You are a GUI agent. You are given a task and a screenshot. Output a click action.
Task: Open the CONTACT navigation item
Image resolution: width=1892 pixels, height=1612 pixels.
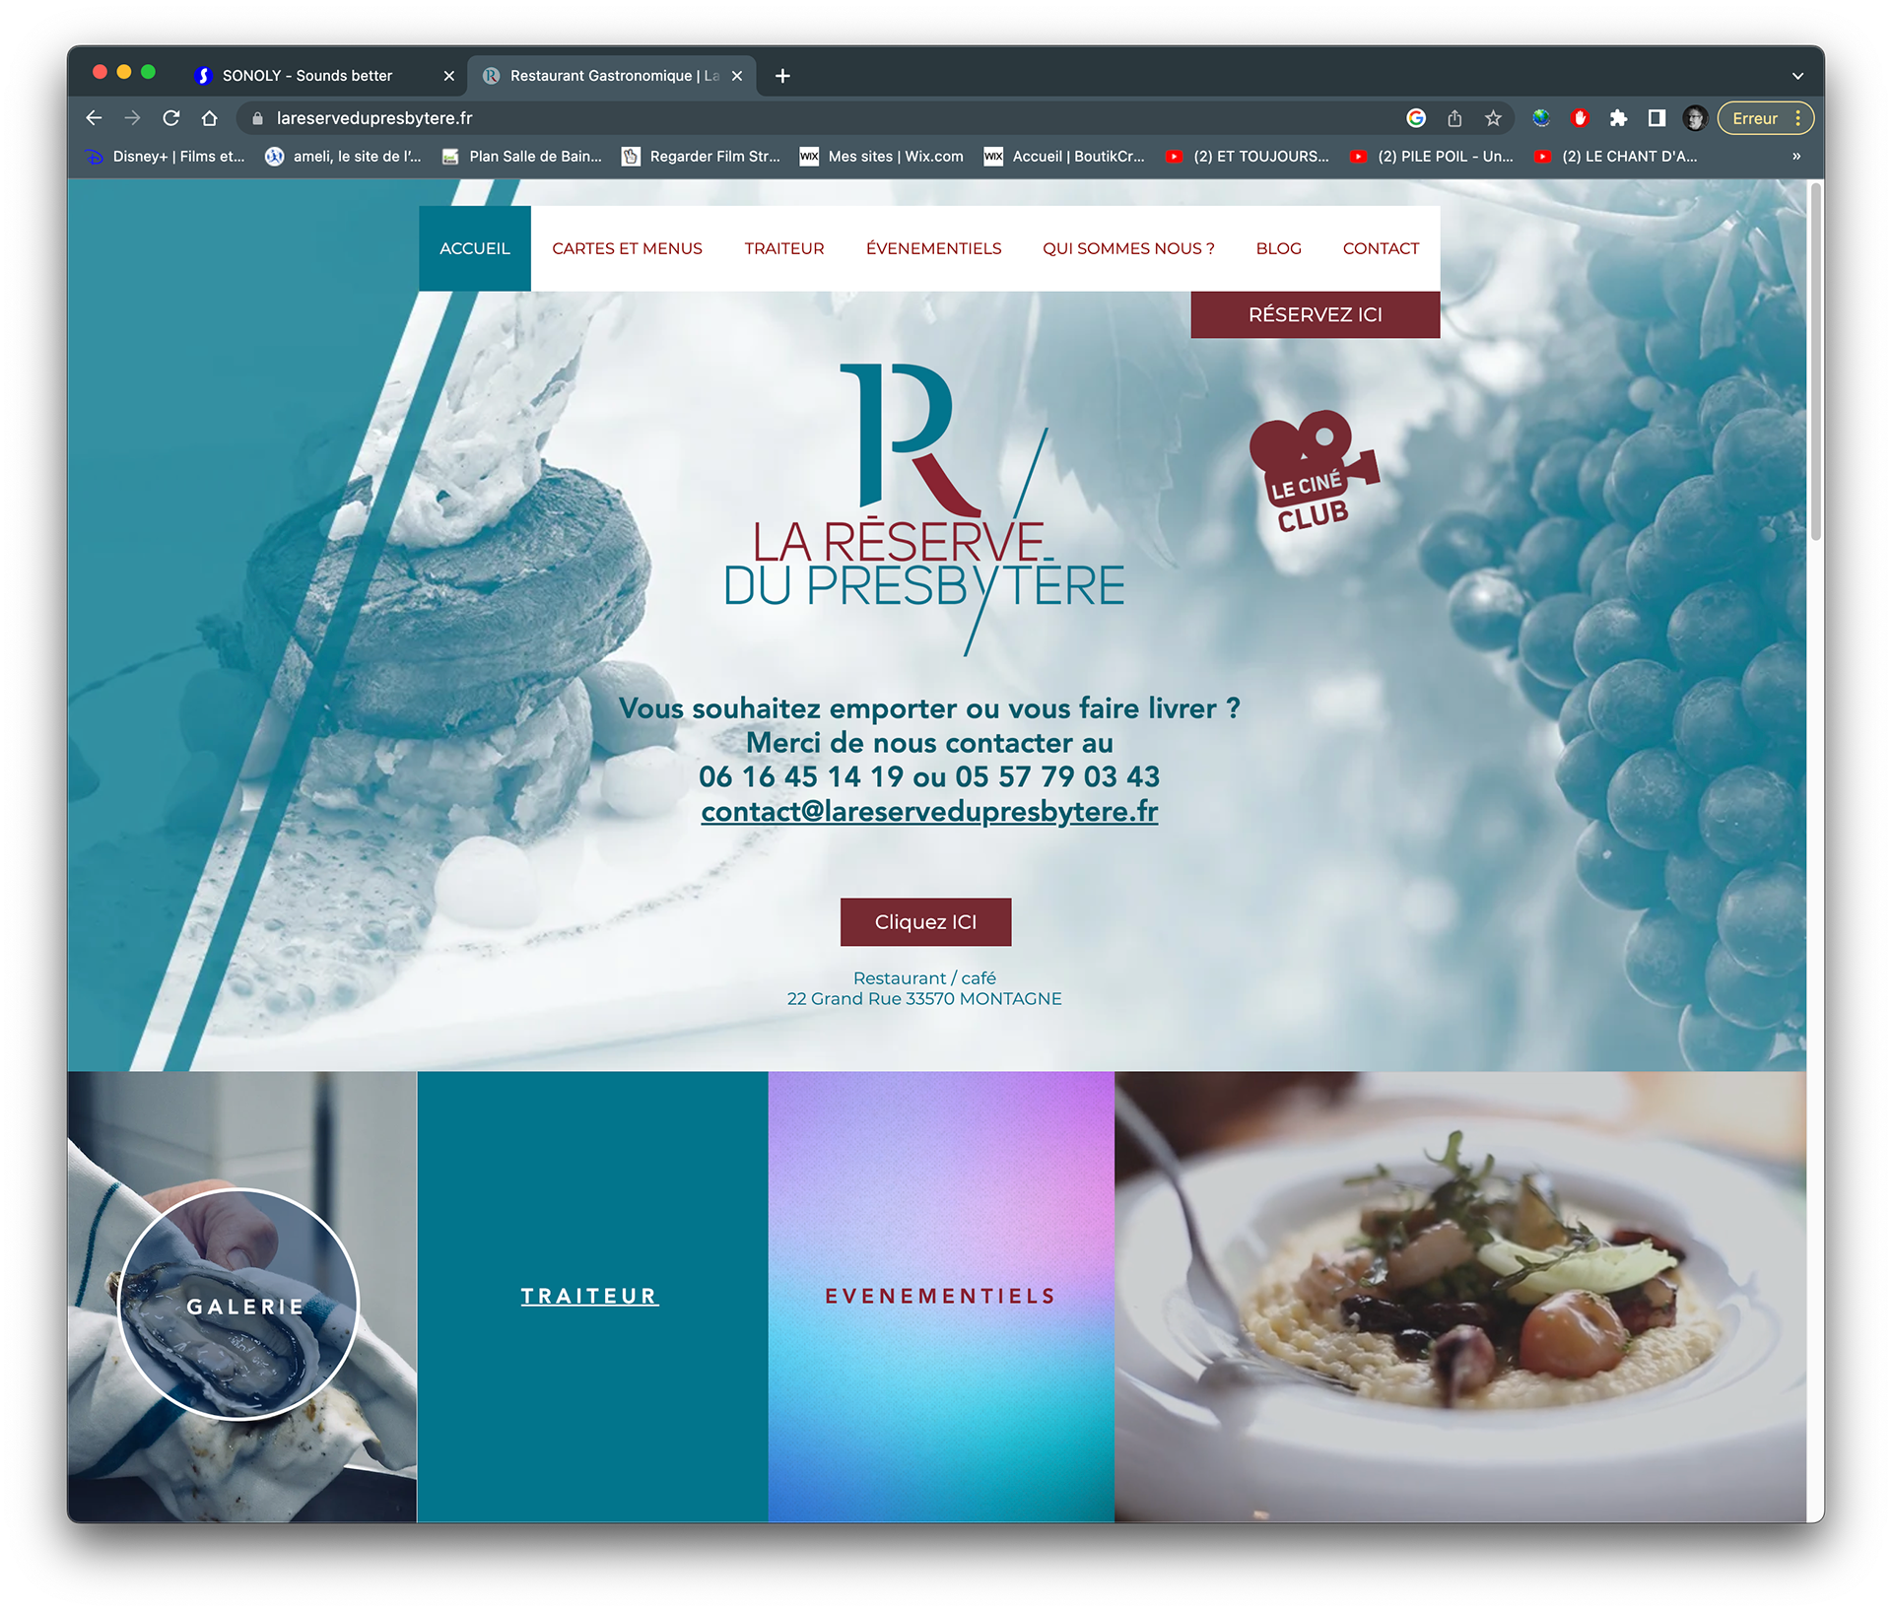pyautogui.click(x=1381, y=248)
